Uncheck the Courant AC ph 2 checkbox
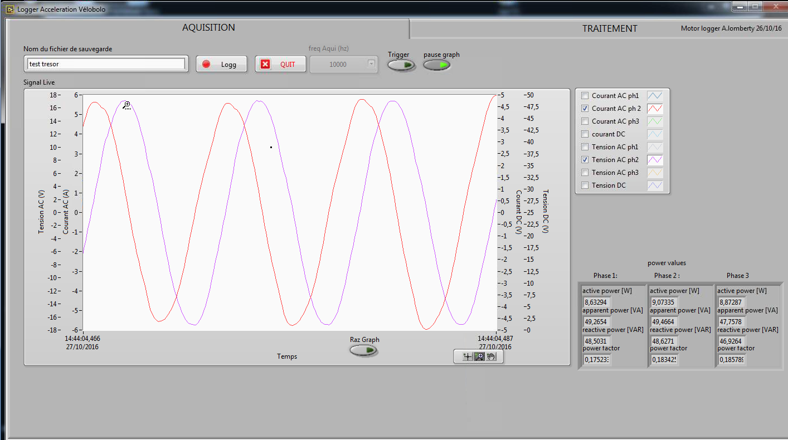The width and height of the screenshot is (788, 440). [x=585, y=109]
